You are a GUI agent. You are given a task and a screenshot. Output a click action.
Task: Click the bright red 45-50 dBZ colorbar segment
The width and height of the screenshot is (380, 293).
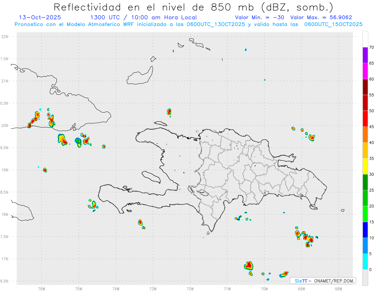point(365,119)
